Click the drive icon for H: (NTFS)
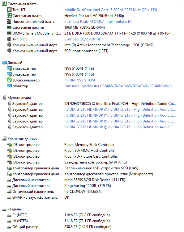The image size is (184, 232). [x=9, y=221]
